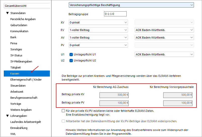Open the RV 1-voller Beitrag dropdown
This screenshot has height=137, width=202.
[98, 30]
